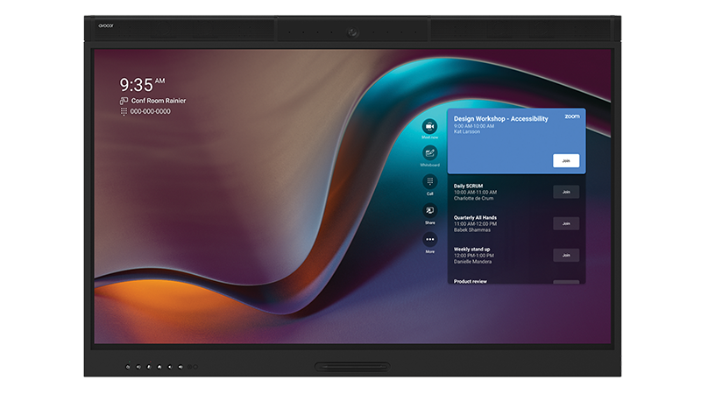Image resolution: width=701 pixels, height=394 pixels.
Task: Click host name Babek Shammas
Action: (x=472, y=230)
